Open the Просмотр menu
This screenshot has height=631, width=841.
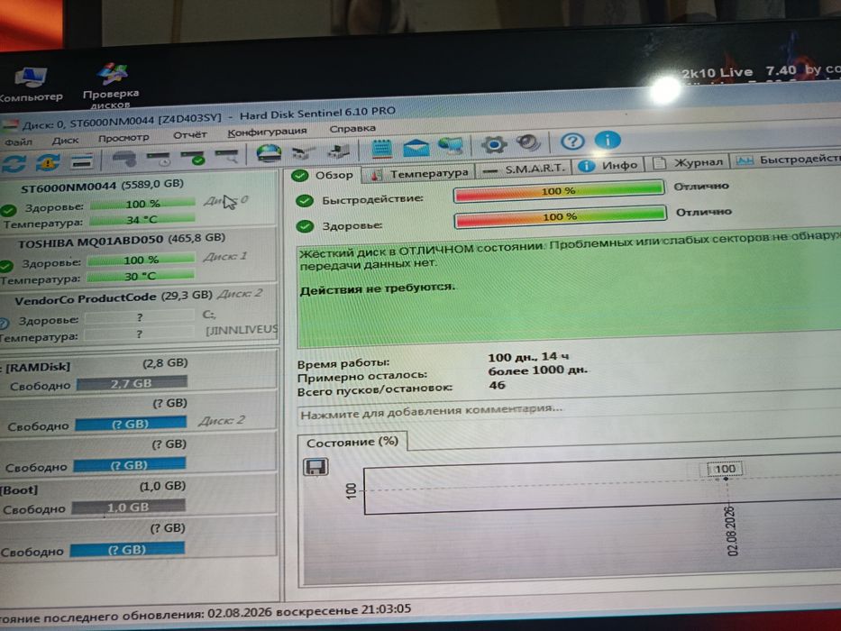(x=123, y=138)
